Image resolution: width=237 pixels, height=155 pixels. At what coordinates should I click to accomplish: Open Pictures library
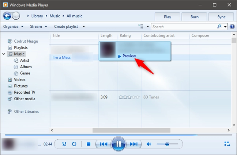coord(18,86)
